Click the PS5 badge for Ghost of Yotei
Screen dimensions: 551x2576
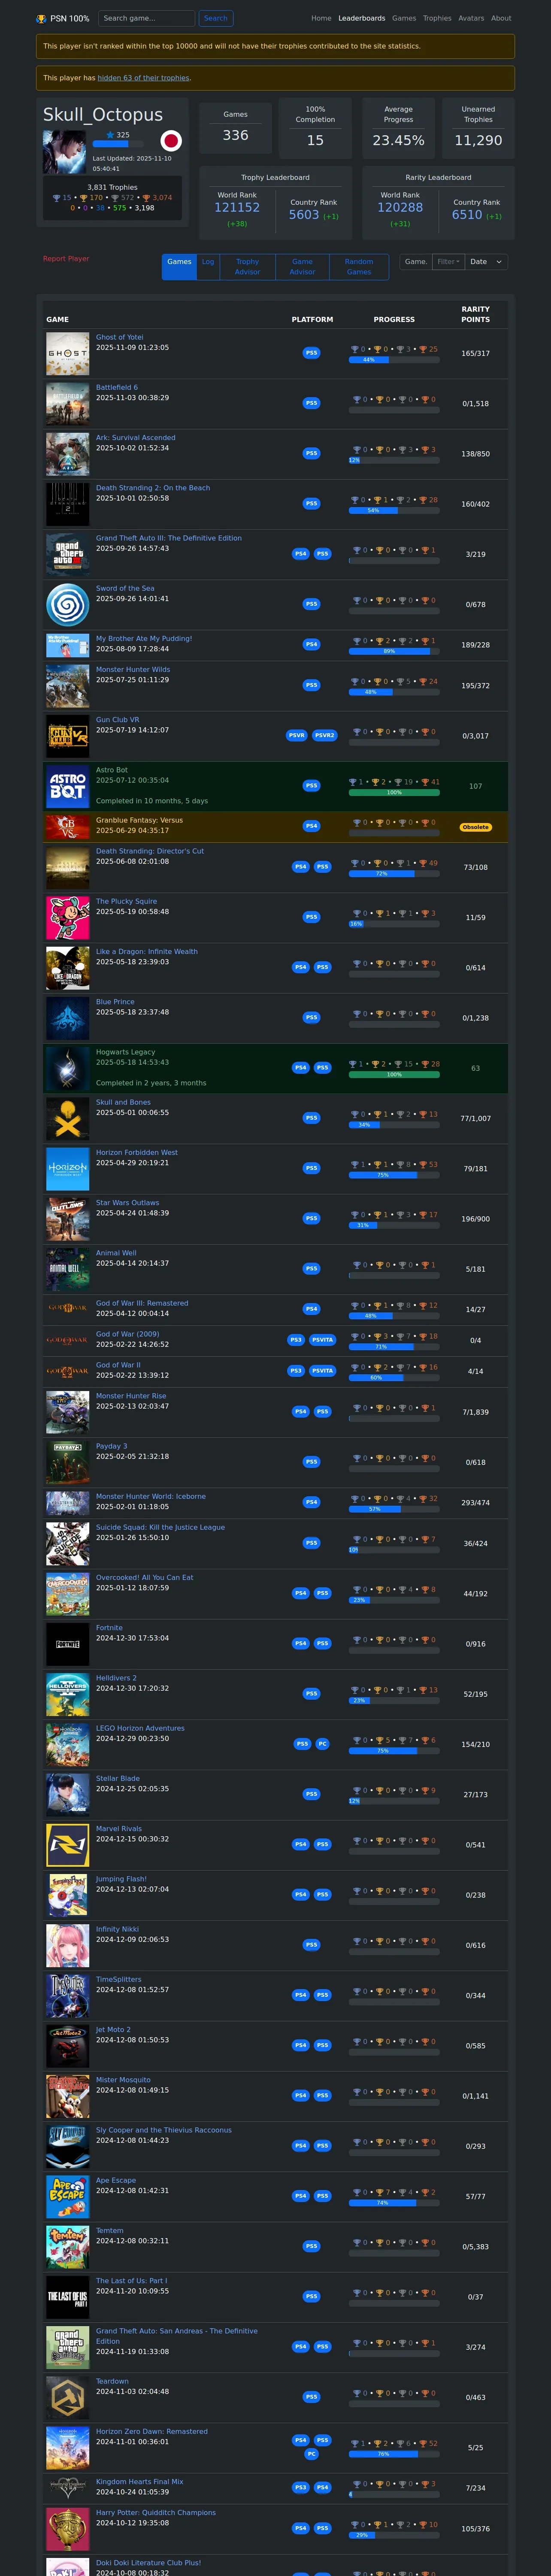click(x=311, y=353)
